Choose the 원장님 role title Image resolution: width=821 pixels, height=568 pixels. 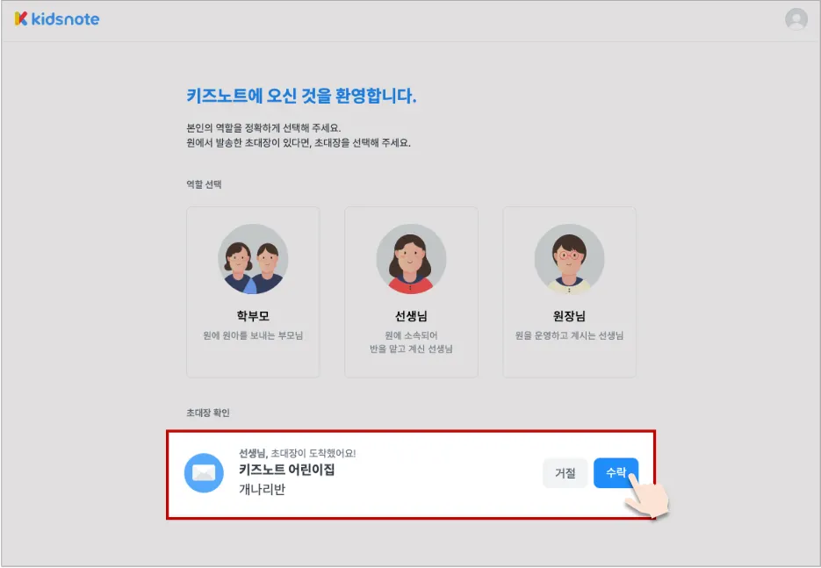point(569,316)
